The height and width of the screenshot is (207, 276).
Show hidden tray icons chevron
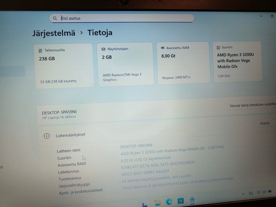tap(243, 194)
